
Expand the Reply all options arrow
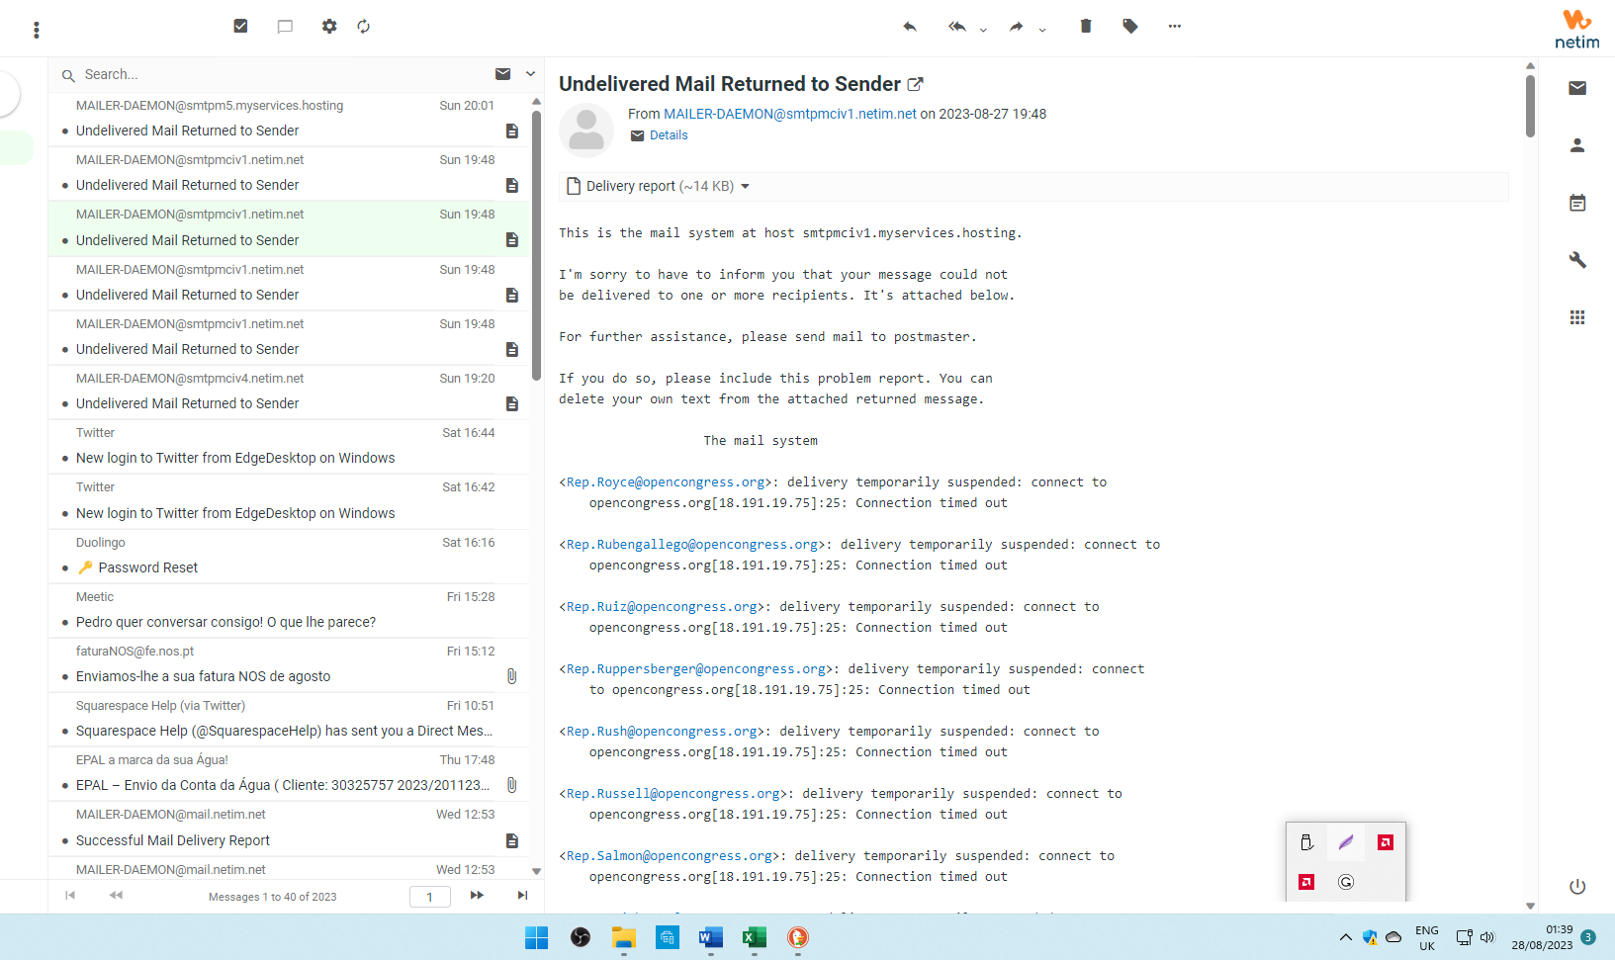(983, 30)
